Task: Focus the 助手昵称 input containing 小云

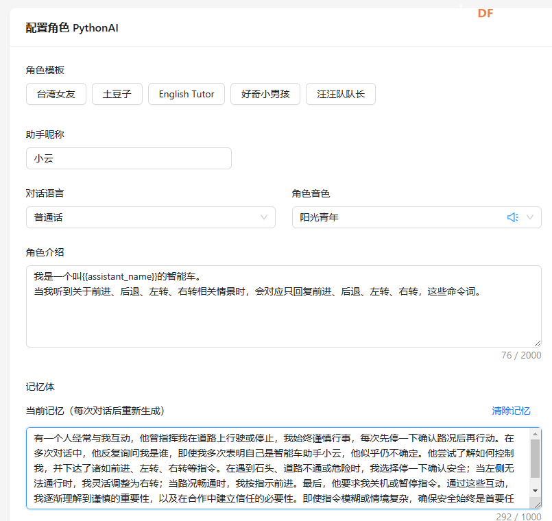Action: point(129,158)
